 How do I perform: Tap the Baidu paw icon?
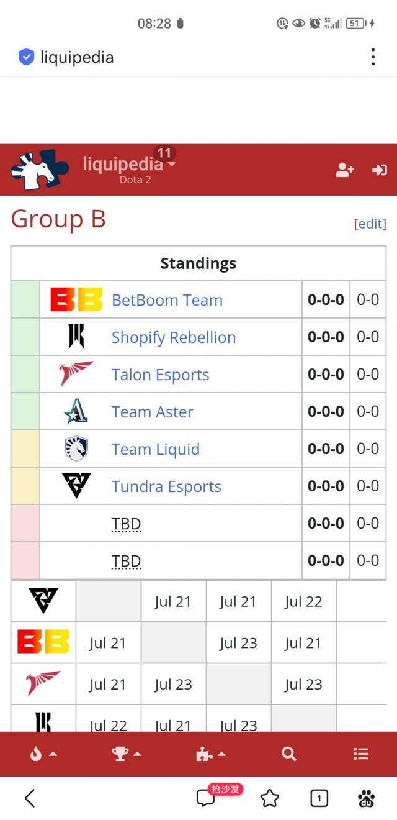coord(367,798)
